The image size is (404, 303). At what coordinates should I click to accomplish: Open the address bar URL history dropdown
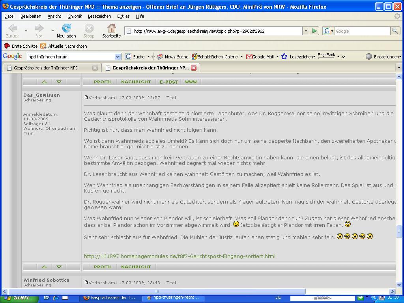pos(305,31)
